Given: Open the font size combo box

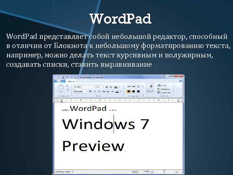Looking at the screenshot, I should coord(100,87).
